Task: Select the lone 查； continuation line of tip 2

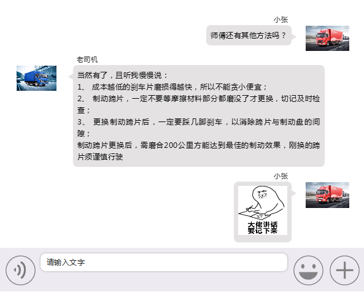Action: point(83,110)
